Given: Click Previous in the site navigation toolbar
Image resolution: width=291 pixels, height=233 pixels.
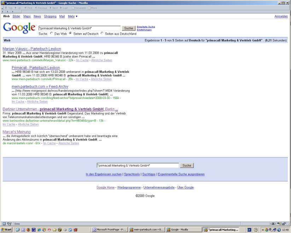Looking at the screenshot, I should click(41, 8).
